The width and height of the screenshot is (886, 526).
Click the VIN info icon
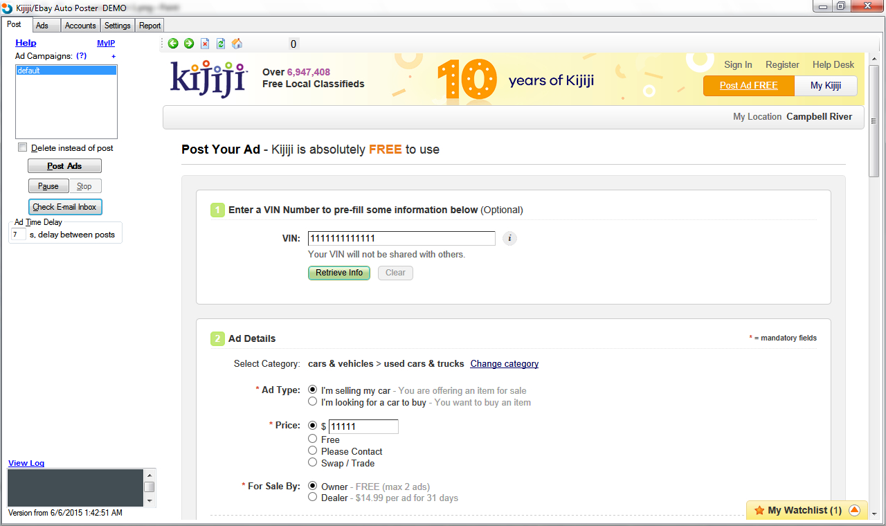tap(509, 239)
